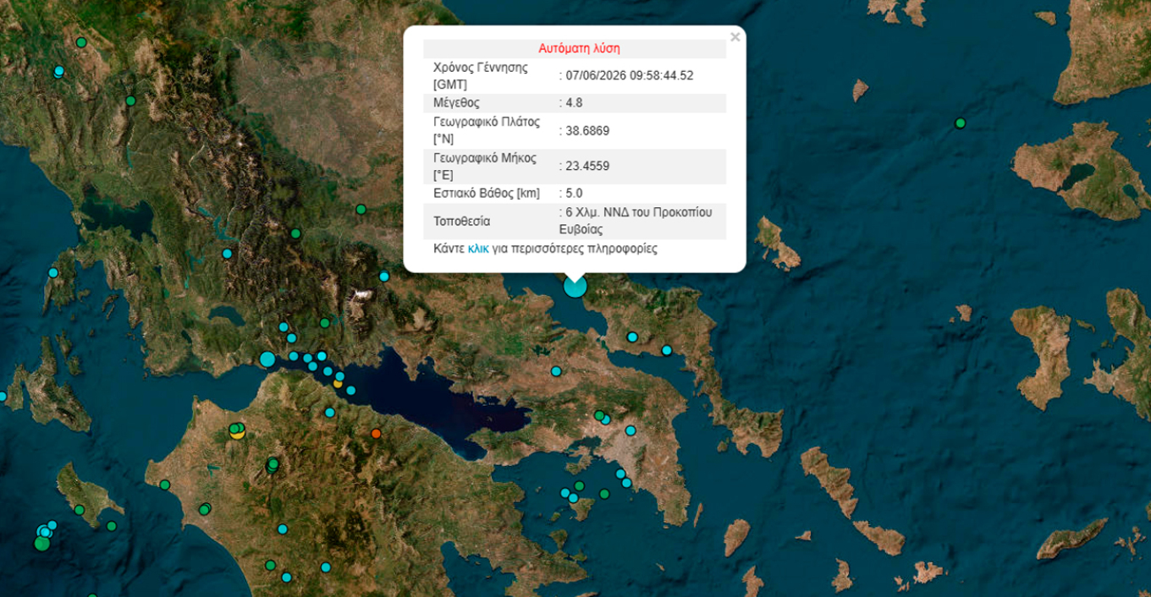Click the 'Εστιακό Βάθος [km]' label
The height and width of the screenshot is (597, 1151).
click(487, 194)
